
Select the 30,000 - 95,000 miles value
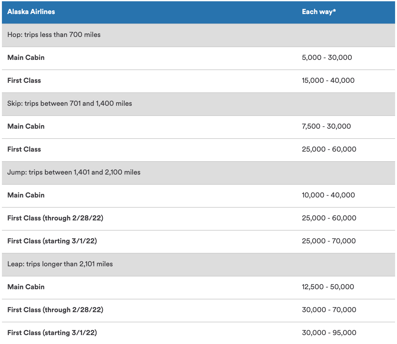pyautogui.click(x=329, y=333)
